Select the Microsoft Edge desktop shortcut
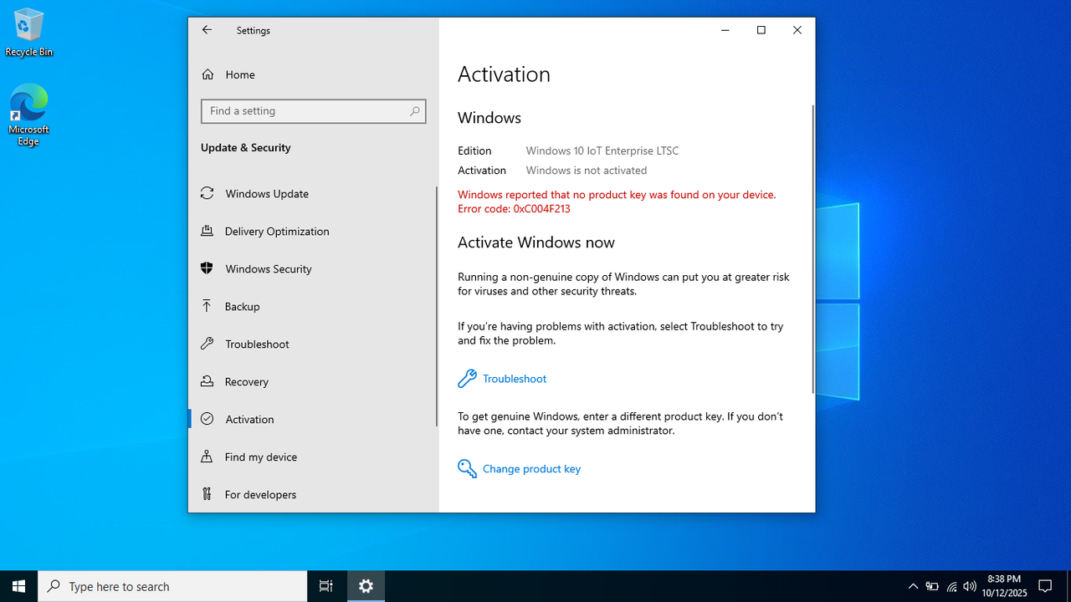This screenshot has height=602, width=1071. pos(28,115)
